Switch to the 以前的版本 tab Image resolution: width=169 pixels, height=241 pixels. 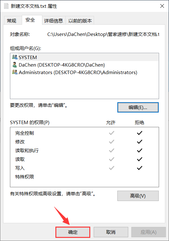point(80,20)
